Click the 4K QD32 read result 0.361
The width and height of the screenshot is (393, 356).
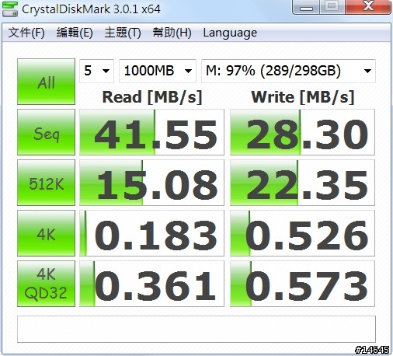tap(151, 284)
